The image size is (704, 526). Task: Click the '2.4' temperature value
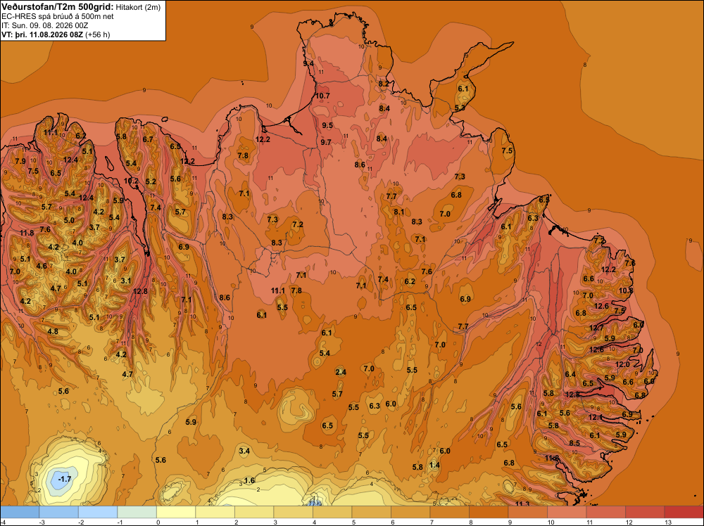[x=341, y=372]
